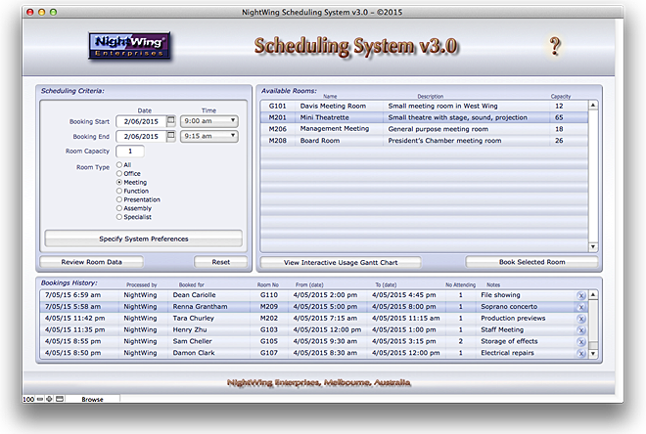This screenshot has width=646, height=434.
Task: Click the G110 room number cell
Action: coord(268,295)
